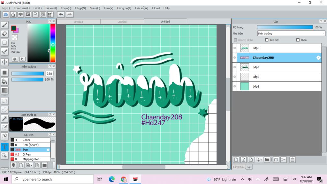Click the cloud save icon in top toolbar
This screenshot has width=327, height=184.
pyautogui.click(x=6, y=14)
